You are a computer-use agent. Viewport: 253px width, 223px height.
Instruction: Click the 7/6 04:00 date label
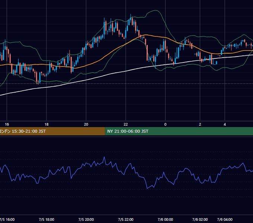point(225,219)
